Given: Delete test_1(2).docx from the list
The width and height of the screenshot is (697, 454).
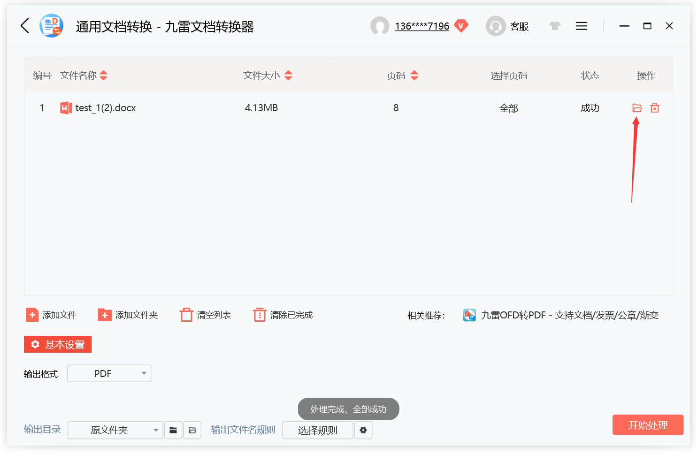Looking at the screenshot, I should pyautogui.click(x=655, y=108).
